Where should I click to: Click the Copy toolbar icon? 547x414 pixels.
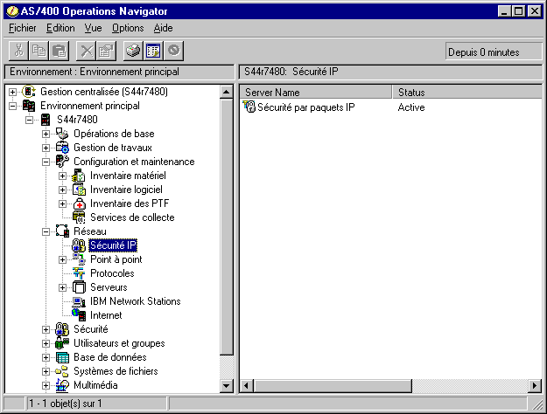coord(39,51)
